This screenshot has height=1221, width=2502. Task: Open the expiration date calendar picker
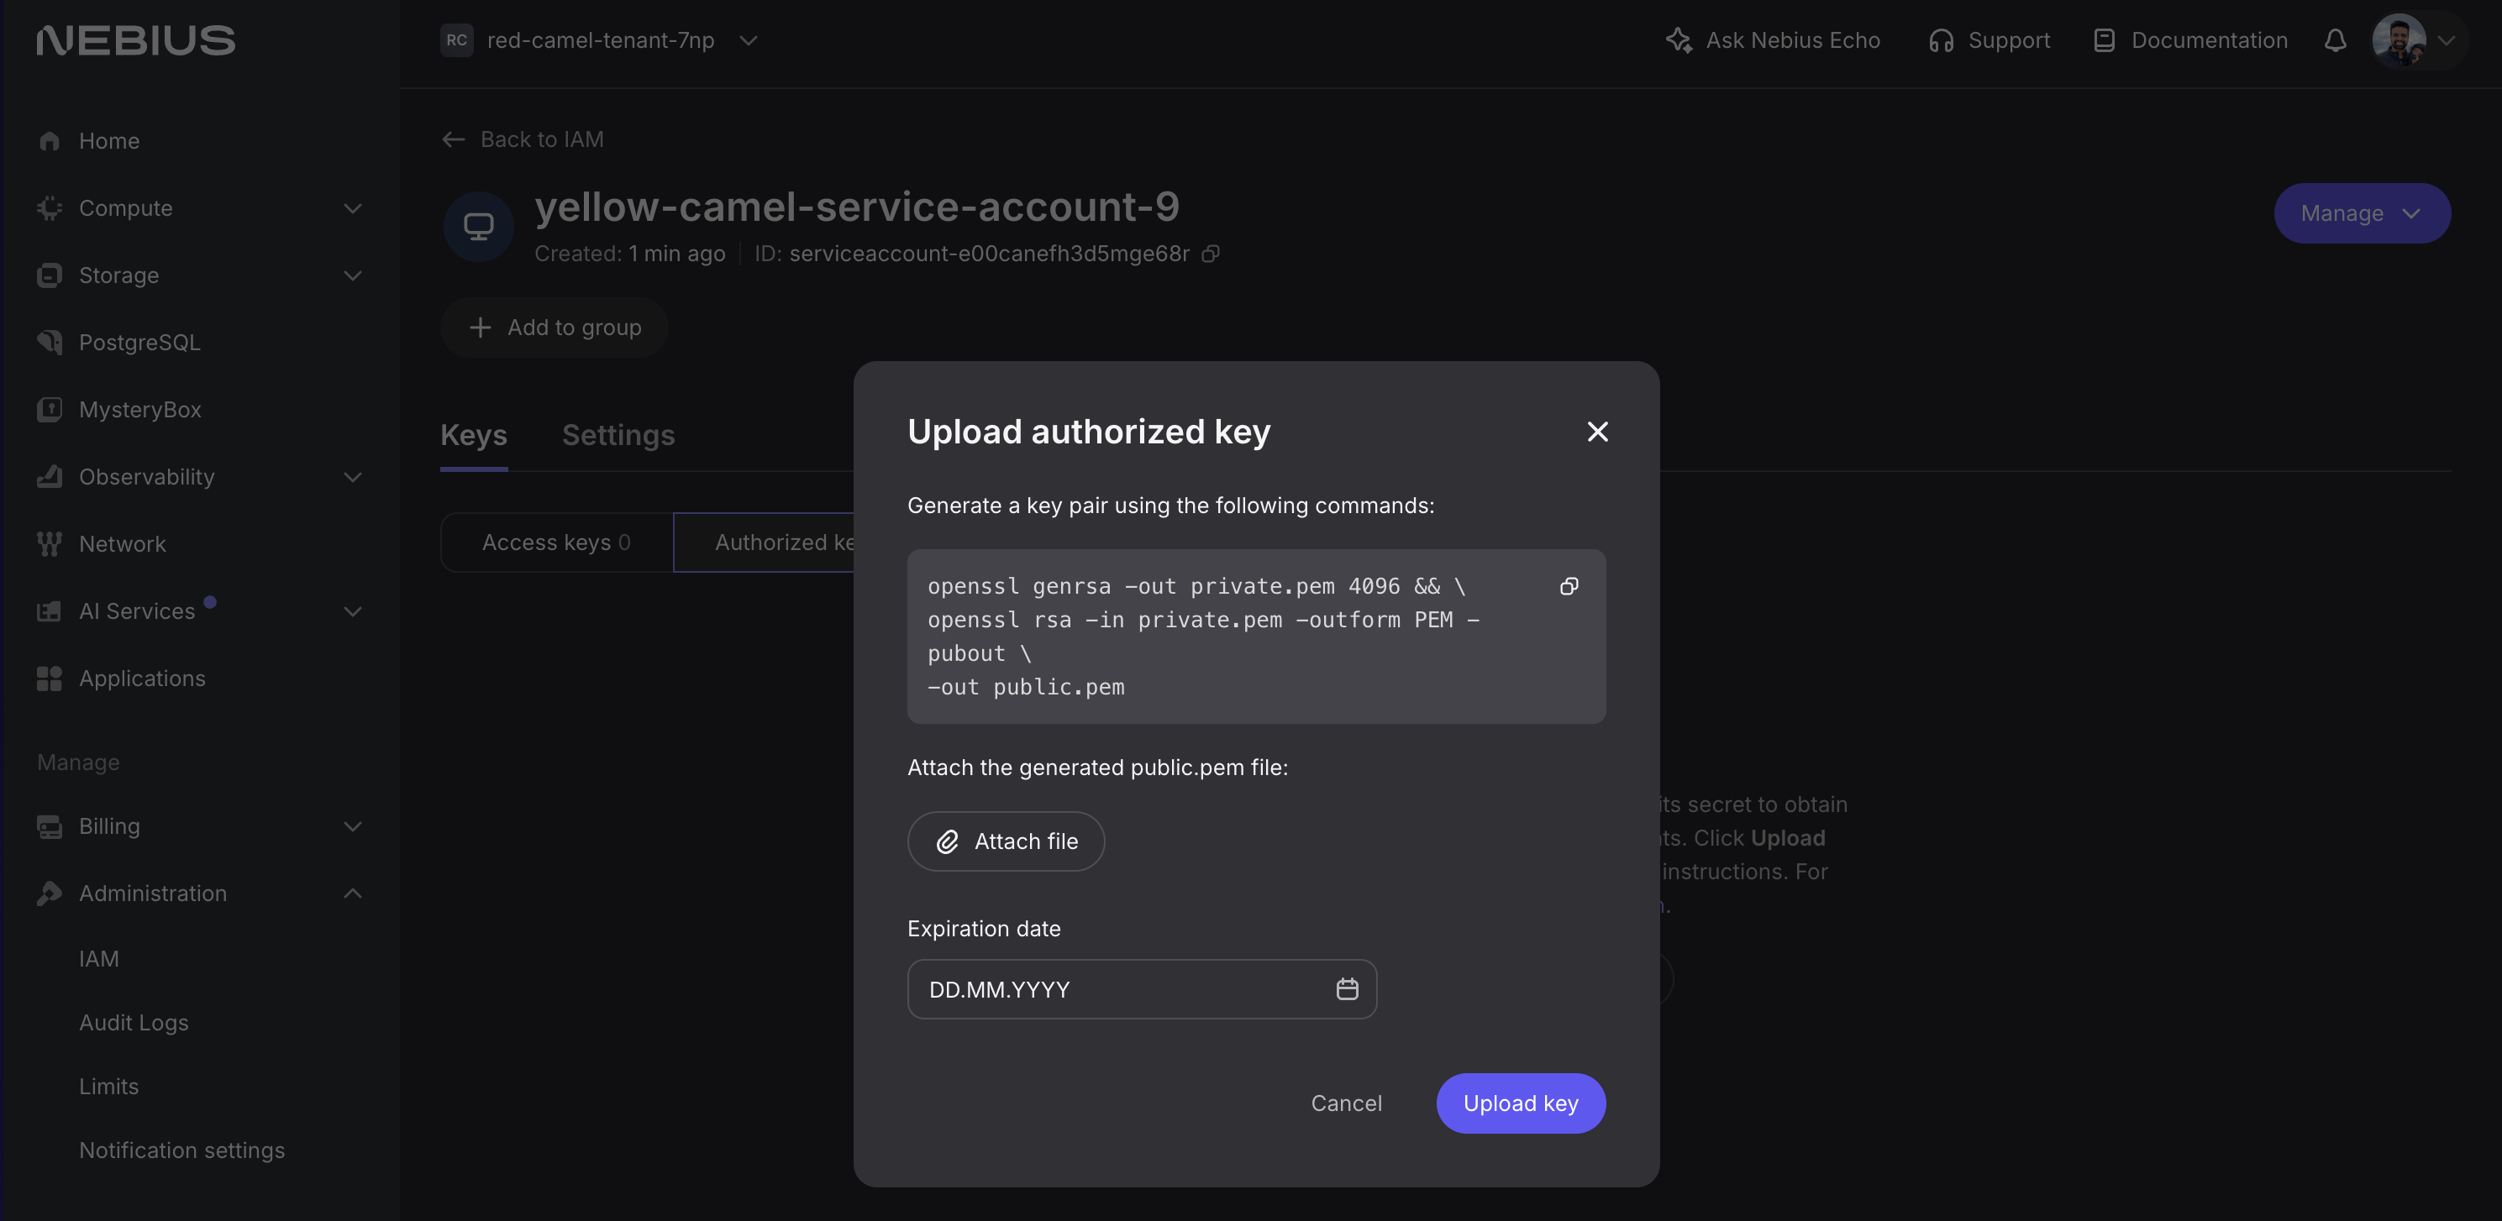pyautogui.click(x=1348, y=989)
